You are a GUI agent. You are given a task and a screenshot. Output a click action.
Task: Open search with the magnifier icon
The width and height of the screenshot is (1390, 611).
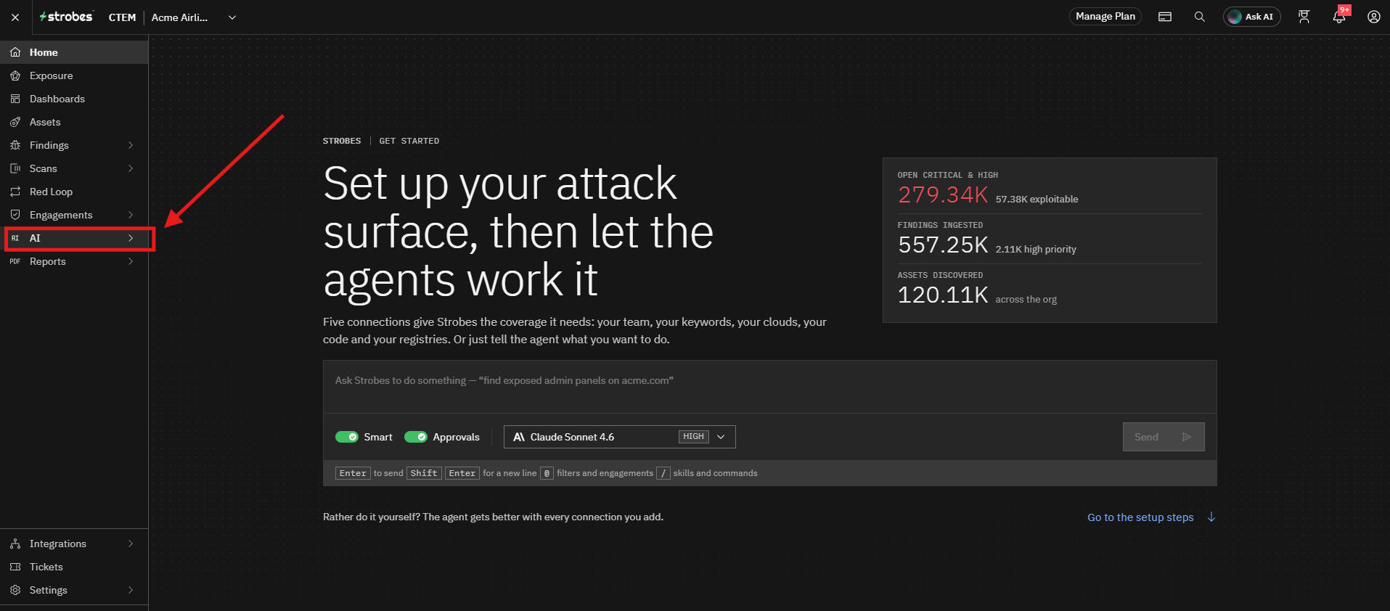1200,17
